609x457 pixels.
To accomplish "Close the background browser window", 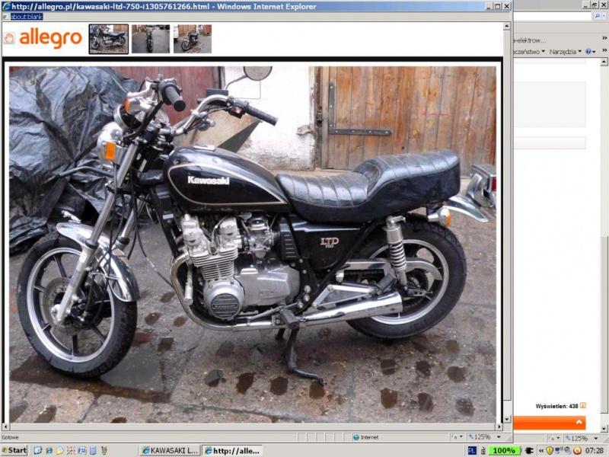I will [603, 5].
